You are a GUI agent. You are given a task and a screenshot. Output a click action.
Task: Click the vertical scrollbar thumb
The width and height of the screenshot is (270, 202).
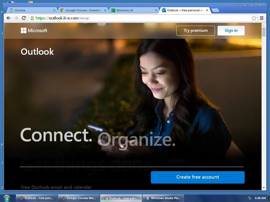(x=264, y=32)
